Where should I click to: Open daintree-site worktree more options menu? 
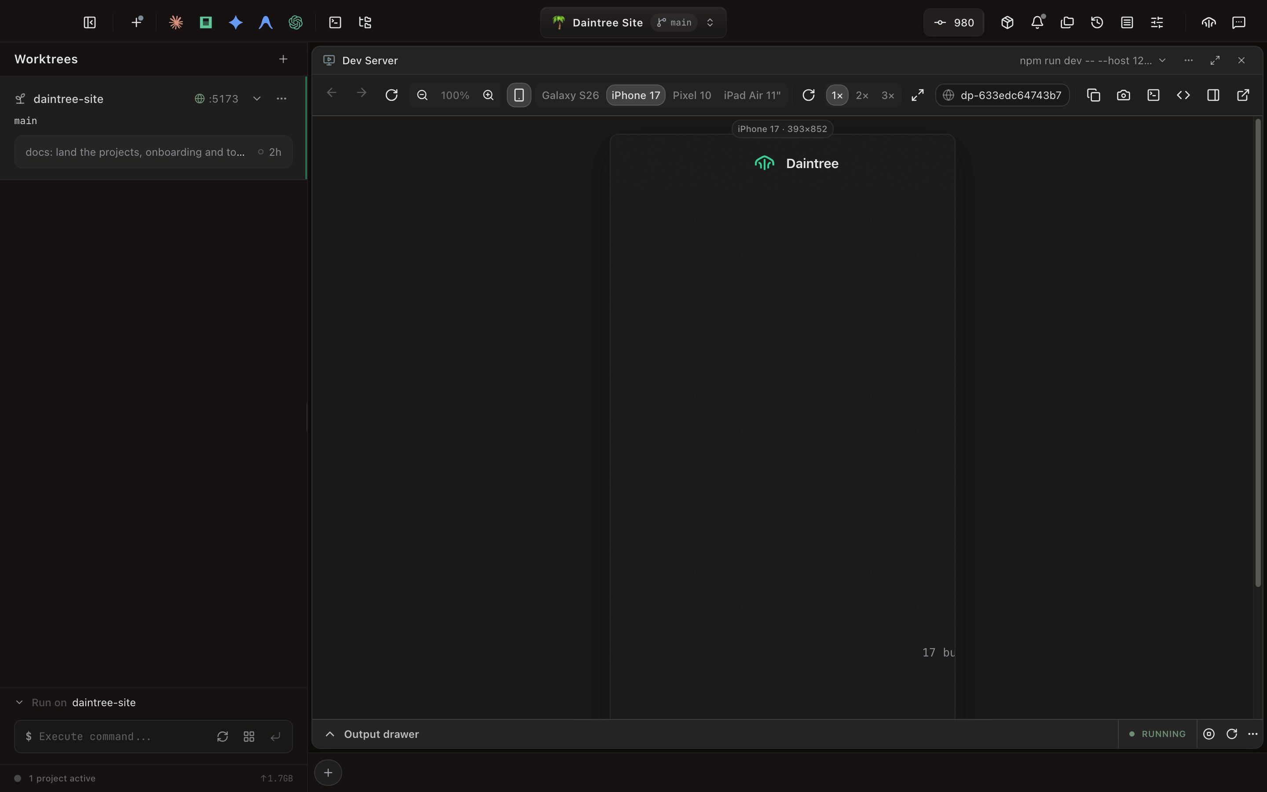[281, 99]
